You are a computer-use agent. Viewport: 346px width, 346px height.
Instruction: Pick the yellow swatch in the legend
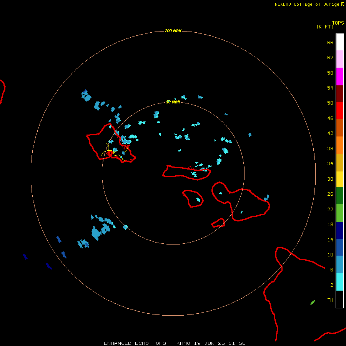339,179
